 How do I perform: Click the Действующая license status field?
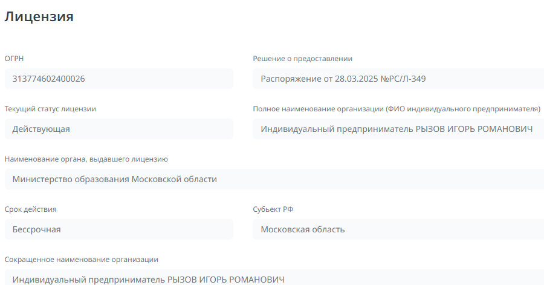[x=118, y=129]
